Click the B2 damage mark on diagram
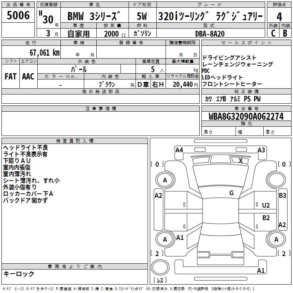 [x=266, y=218]
